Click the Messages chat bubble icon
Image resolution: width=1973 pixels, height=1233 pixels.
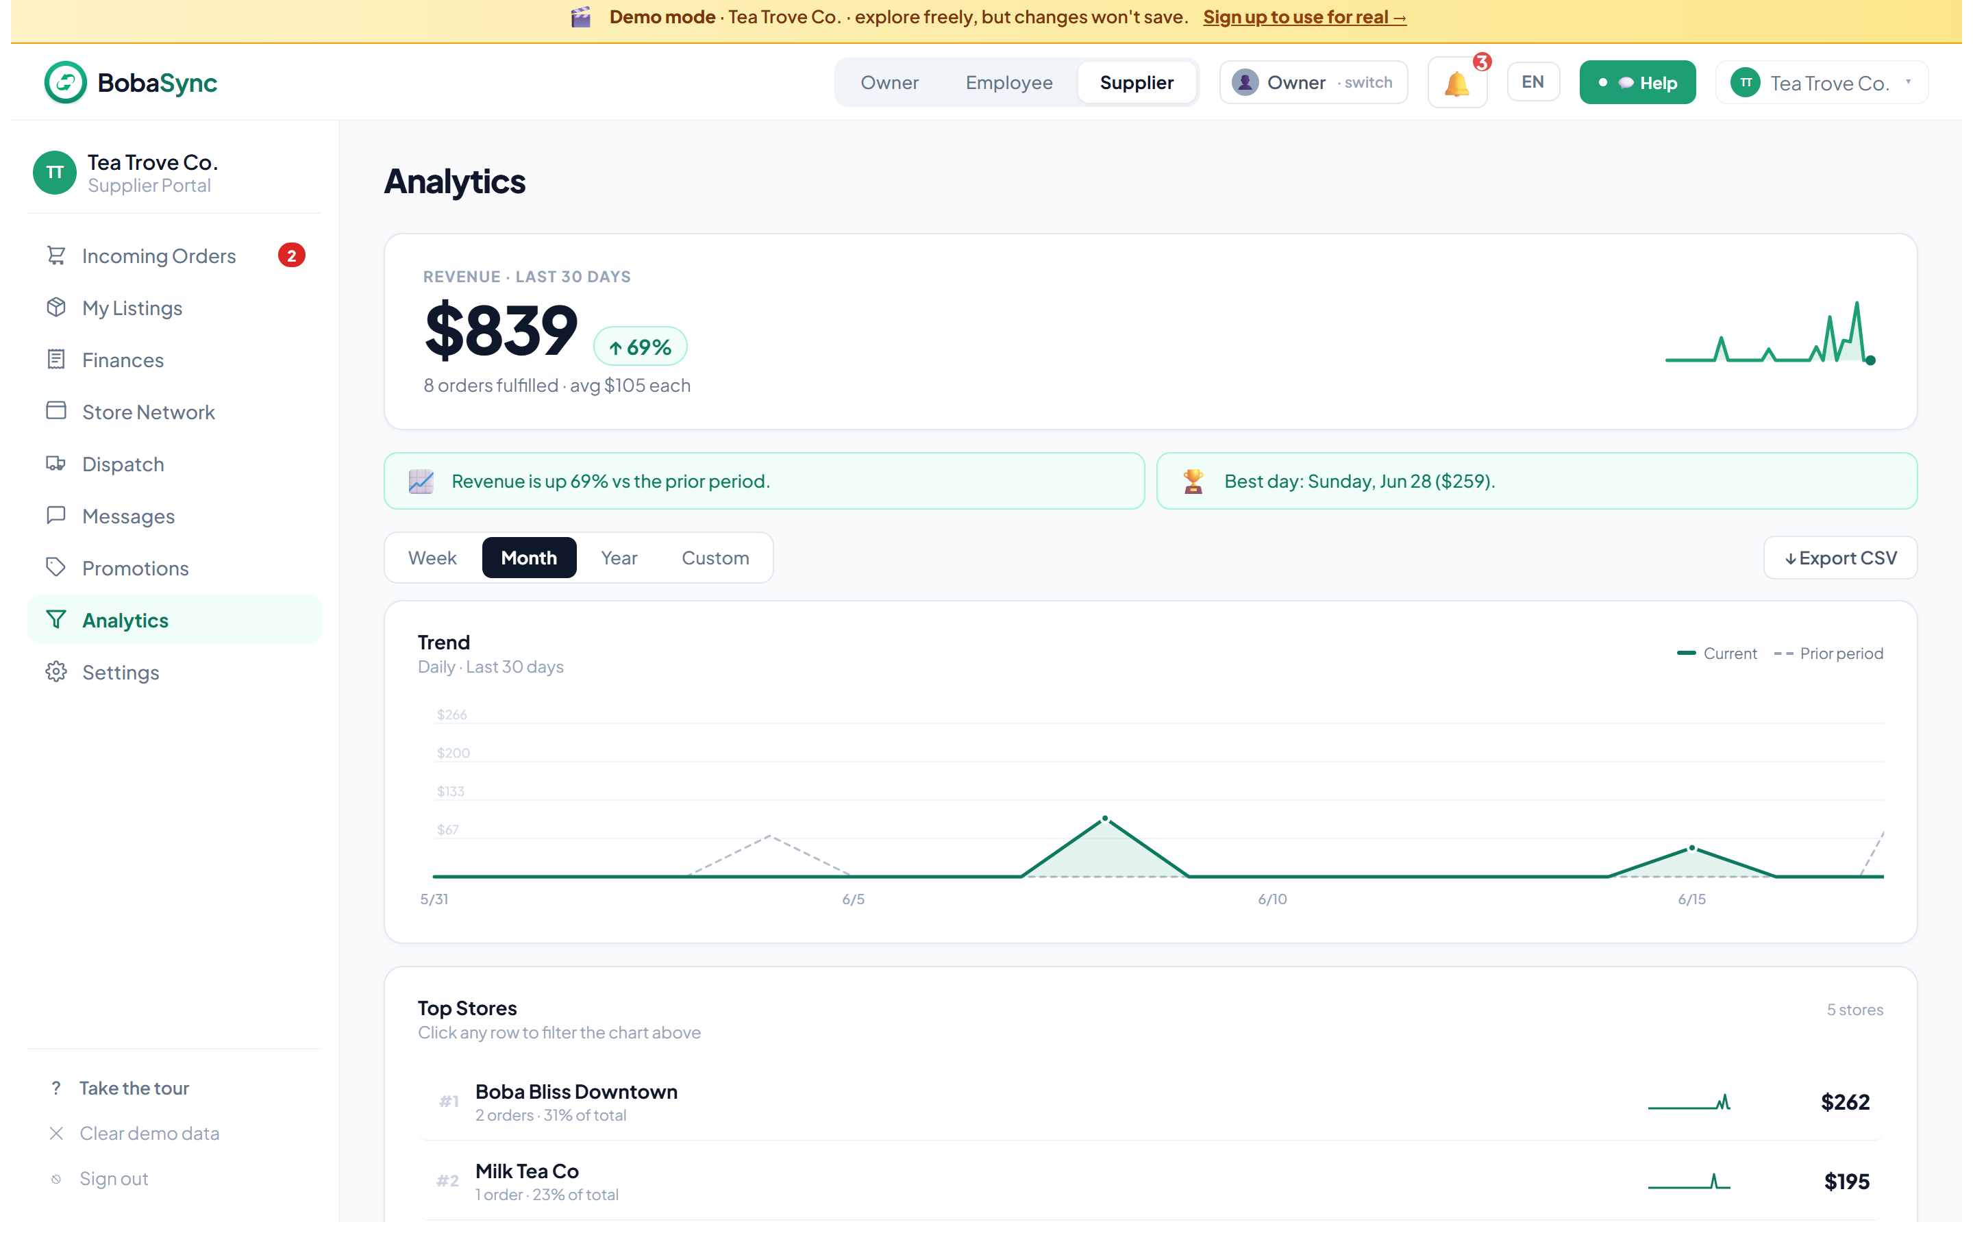pos(56,515)
